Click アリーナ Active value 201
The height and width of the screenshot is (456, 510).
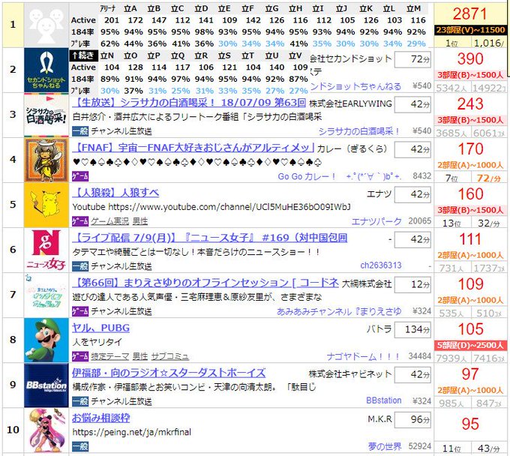pyautogui.click(x=112, y=20)
